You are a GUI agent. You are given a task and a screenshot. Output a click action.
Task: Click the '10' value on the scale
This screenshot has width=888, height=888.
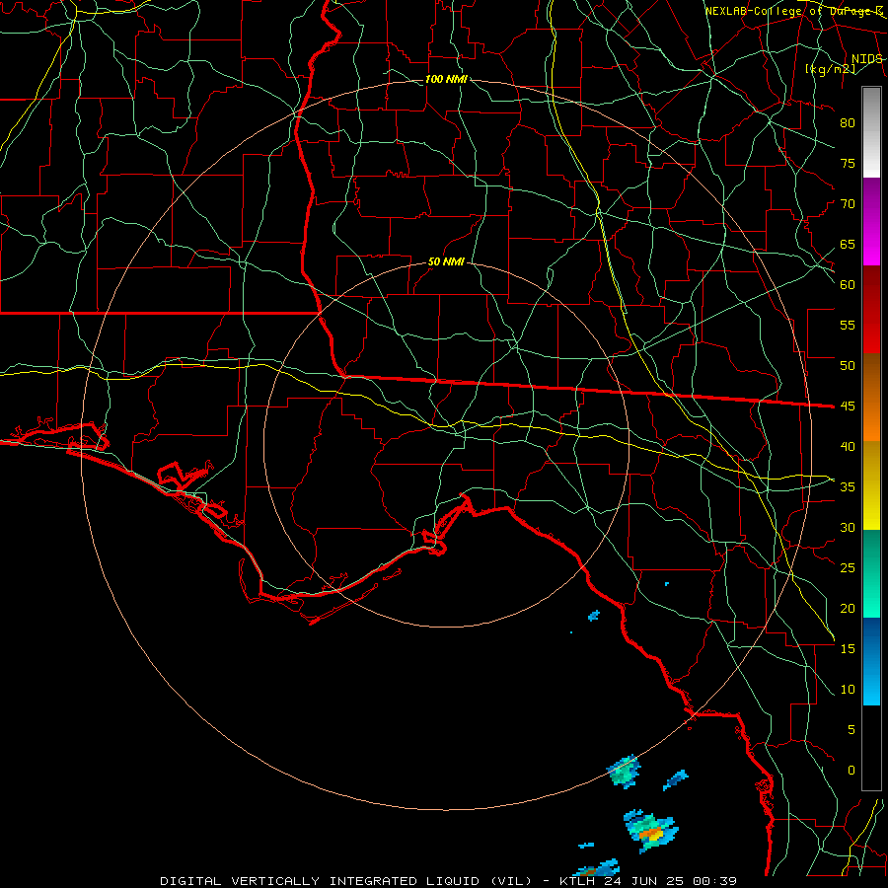pyautogui.click(x=848, y=690)
